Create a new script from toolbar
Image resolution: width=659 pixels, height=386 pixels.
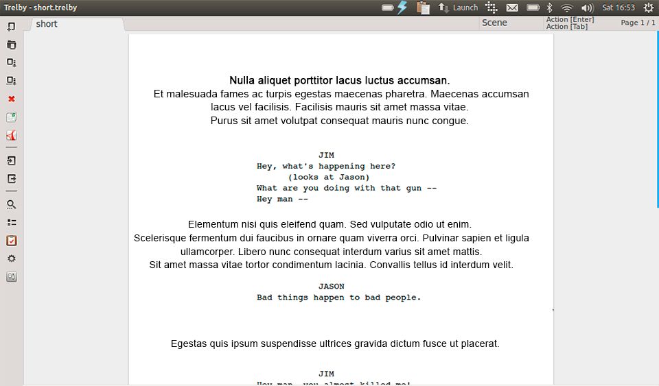(x=12, y=27)
